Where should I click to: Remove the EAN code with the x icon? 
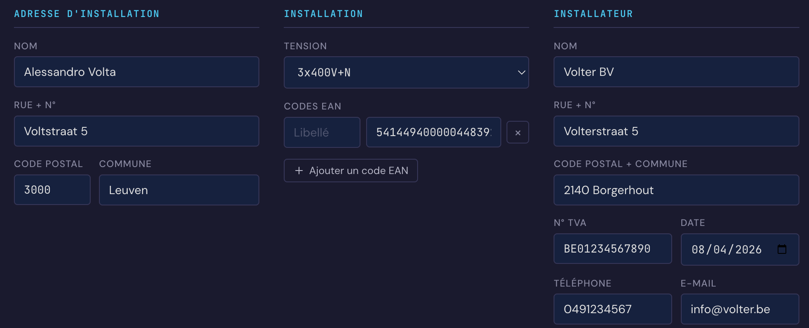[x=518, y=132]
